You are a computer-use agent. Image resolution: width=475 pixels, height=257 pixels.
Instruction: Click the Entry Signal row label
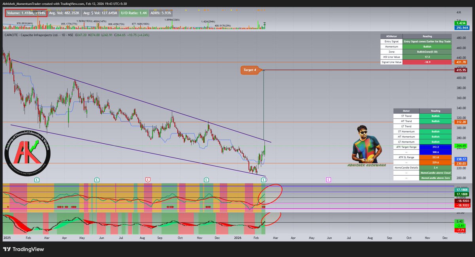point(391,41)
